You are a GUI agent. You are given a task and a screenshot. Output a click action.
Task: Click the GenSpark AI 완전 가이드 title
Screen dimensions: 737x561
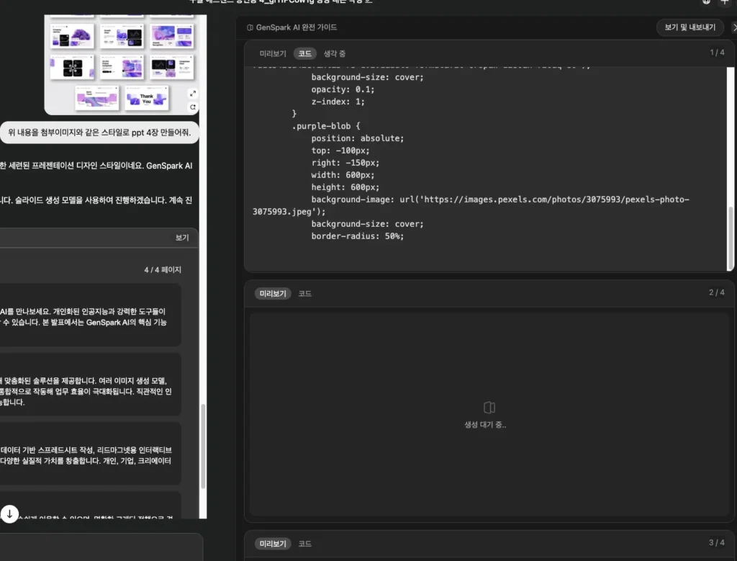[296, 27]
